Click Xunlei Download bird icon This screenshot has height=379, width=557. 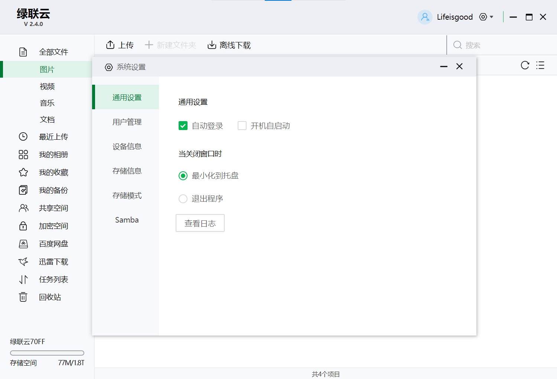tap(23, 262)
